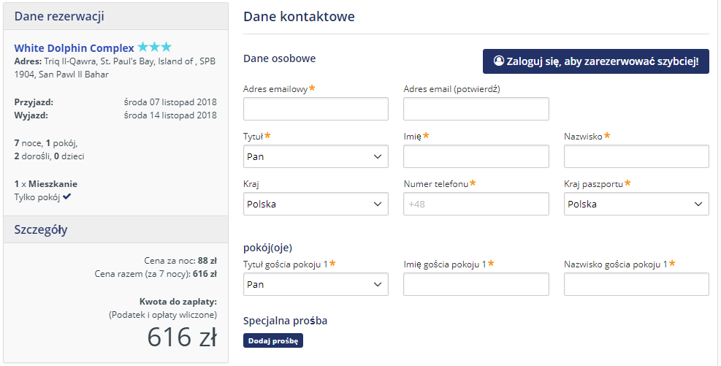Click the Cena za noc: 88 zł line
This screenshot has height=366, width=721.
[x=180, y=261]
